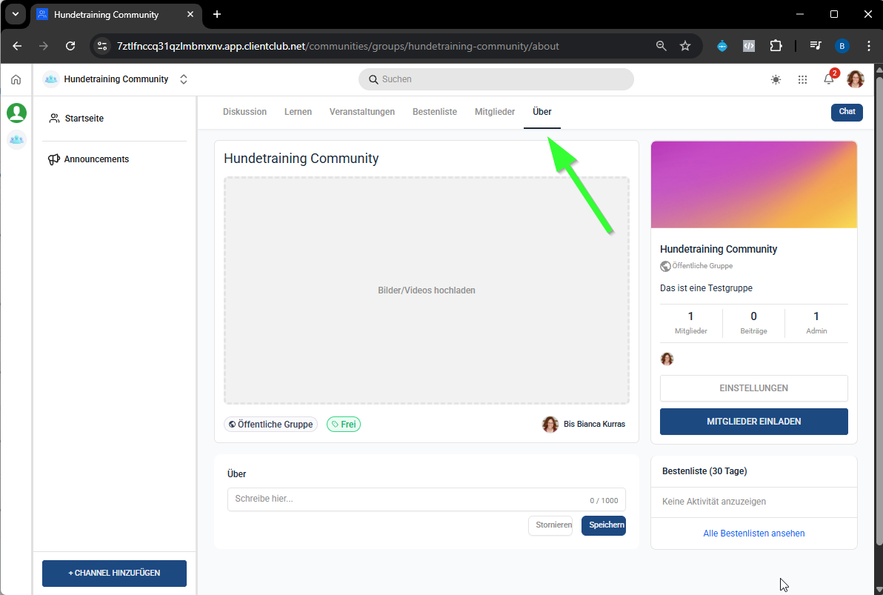Select the community group icon in left rail
The height and width of the screenshot is (595, 883).
point(16,139)
